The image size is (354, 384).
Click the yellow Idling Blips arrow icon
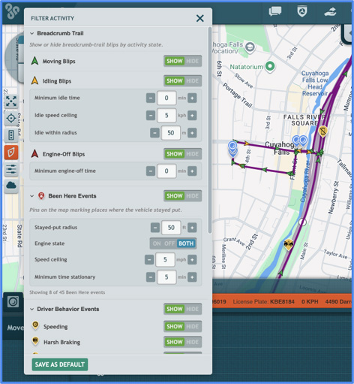[34, 80]
